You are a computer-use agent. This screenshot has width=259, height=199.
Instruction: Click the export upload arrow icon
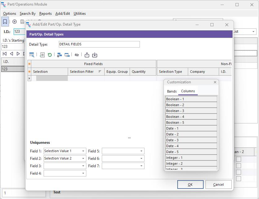[x=87, y=55]
